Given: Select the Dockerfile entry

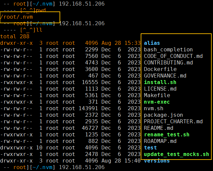Looking at the screenshot, I should pyautogui.click(x=160, y=69).
